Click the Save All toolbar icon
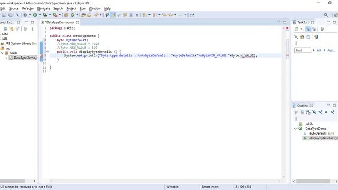This screenshot has width=338, height=190. tap(10, 15)
